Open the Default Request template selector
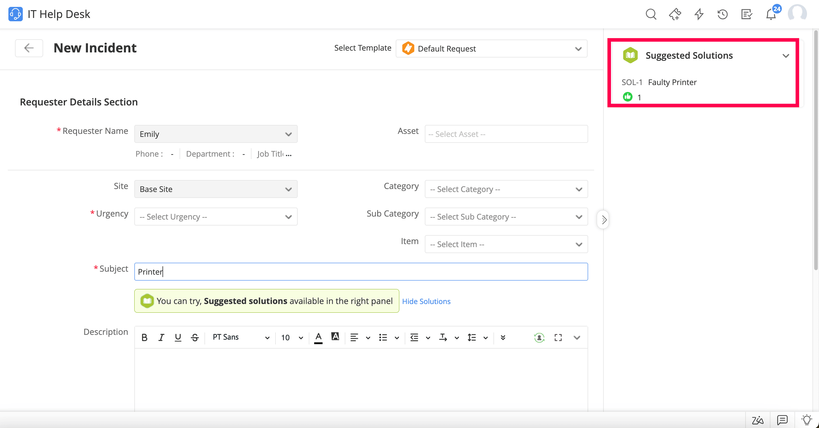The width and height of the screenshot is (819, 428). click(491, 49)
